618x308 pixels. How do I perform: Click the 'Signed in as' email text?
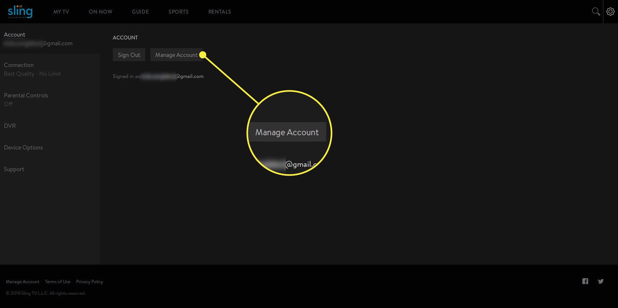tap(158, 76)
